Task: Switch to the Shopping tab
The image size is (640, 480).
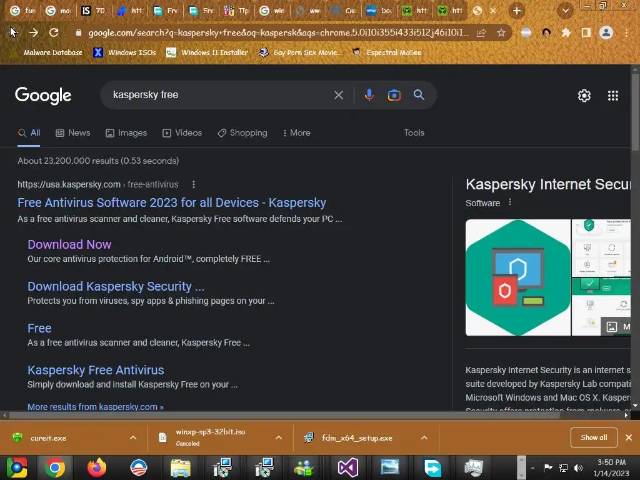Action: pyautogui.click(x=242, y=133)
